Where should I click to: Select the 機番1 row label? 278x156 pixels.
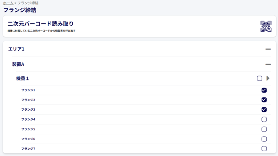tap(22, 78)
